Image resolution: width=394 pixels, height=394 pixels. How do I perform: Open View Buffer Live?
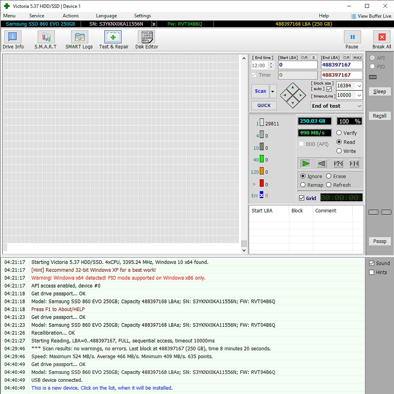click(371, 16)
